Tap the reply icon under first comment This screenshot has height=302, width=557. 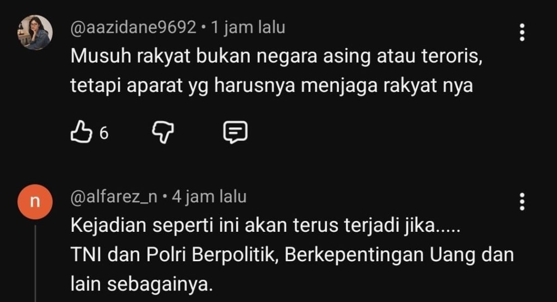point(235,133)
